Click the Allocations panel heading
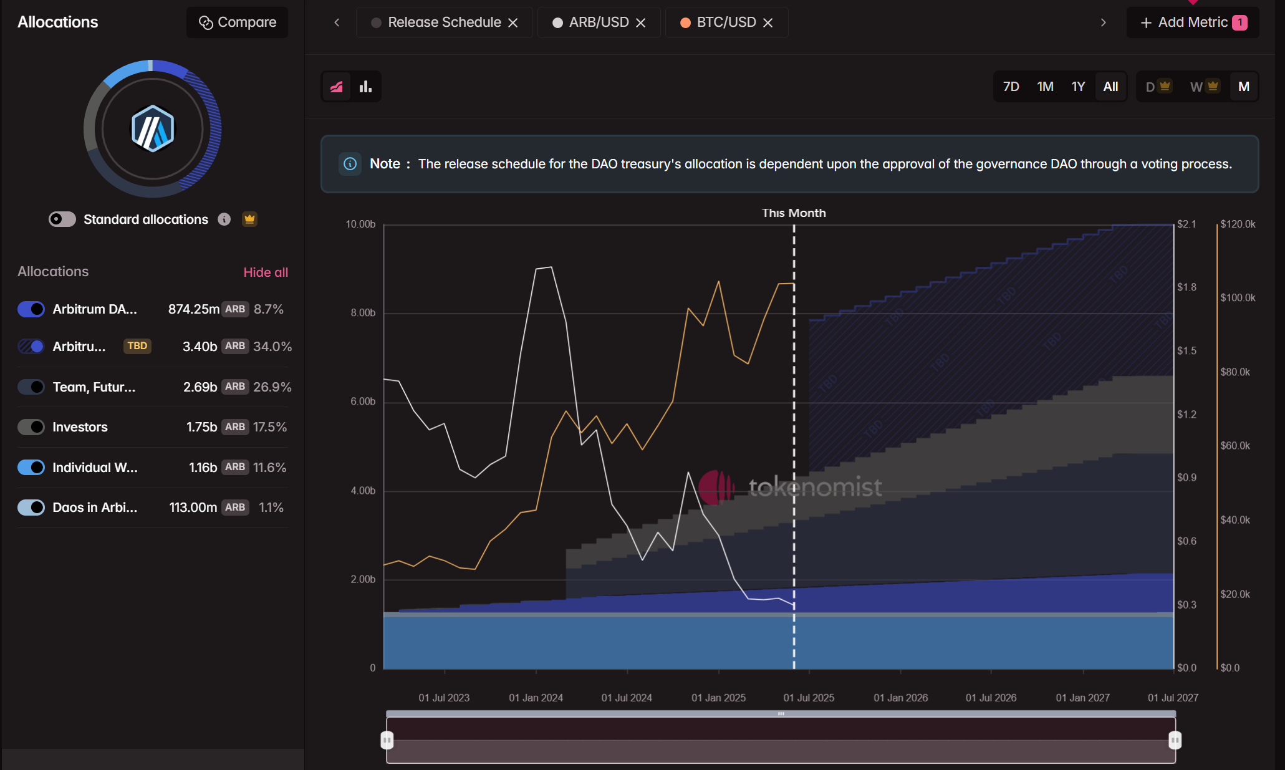The image size is (1285, 770). point(58,22)
